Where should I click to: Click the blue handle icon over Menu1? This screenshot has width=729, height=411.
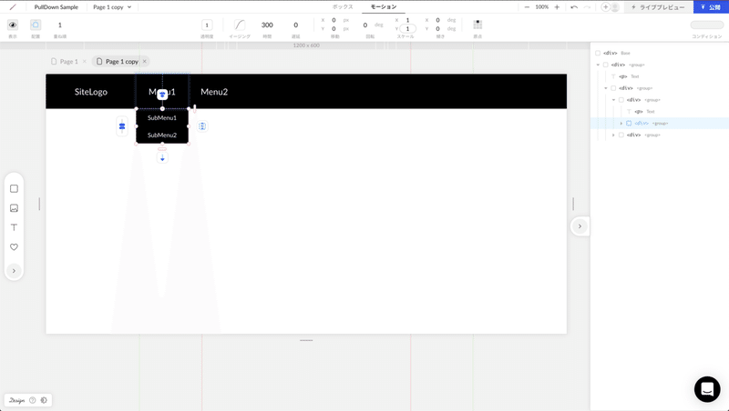coord(162,95)
